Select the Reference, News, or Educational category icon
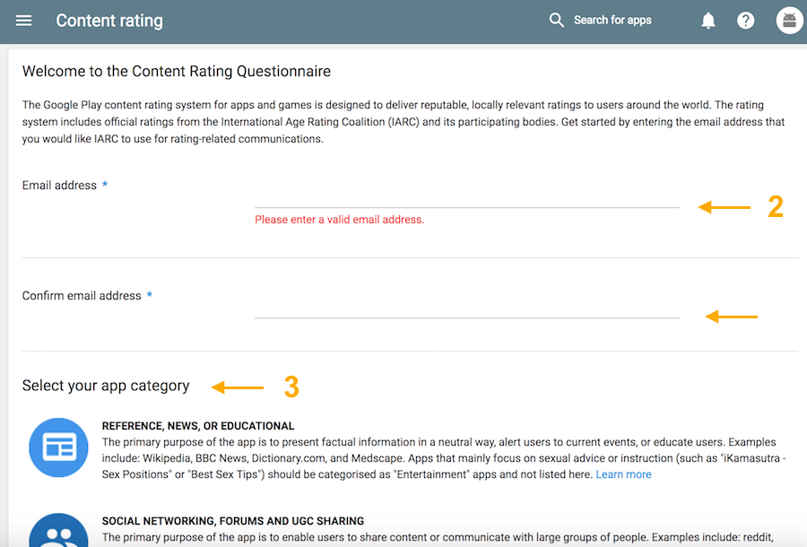This screenshot has height=547, width=807. point(58,447)
